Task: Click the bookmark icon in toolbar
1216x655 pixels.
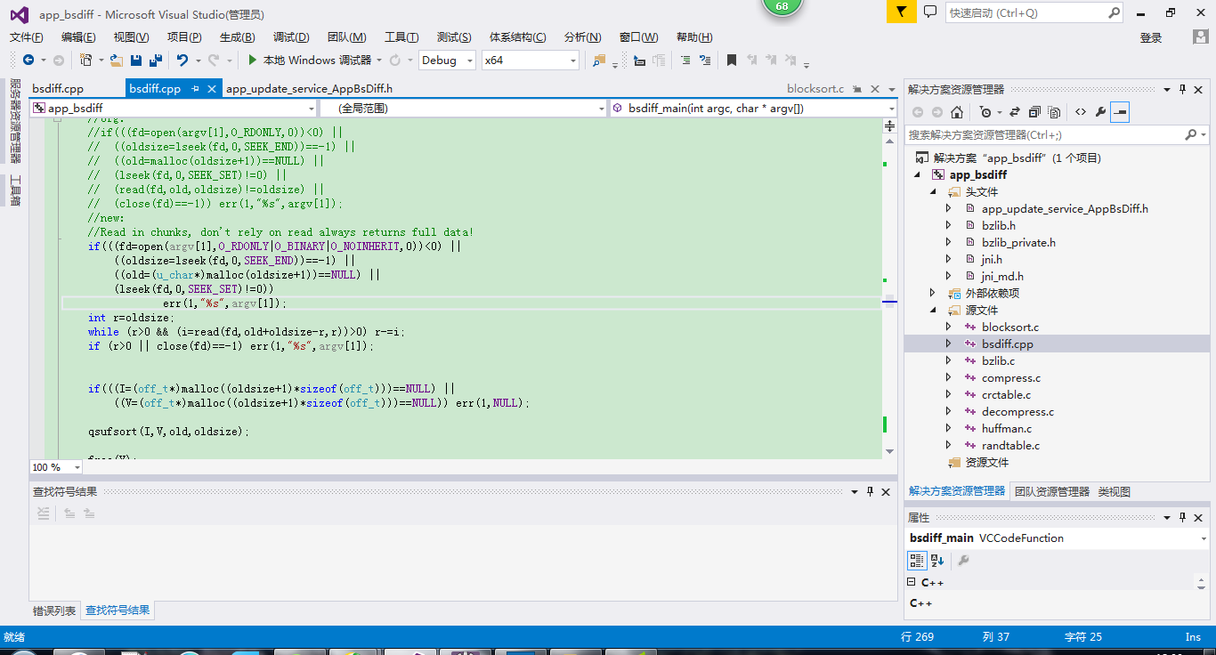Action: point(731,61)
